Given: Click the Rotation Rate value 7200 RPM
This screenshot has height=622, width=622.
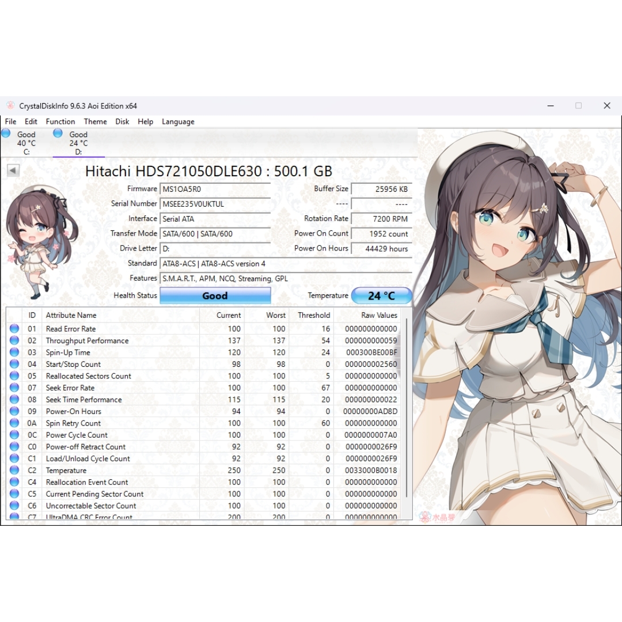Looking at the screenshot, I should (382, 219).
